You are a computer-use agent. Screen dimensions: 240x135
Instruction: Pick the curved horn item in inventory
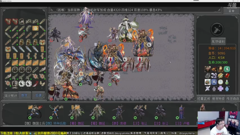click(x=28, y=28)
